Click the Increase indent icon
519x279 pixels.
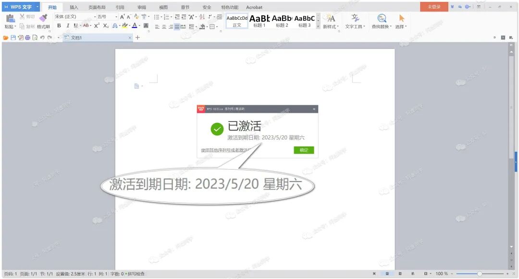point(184,17)
